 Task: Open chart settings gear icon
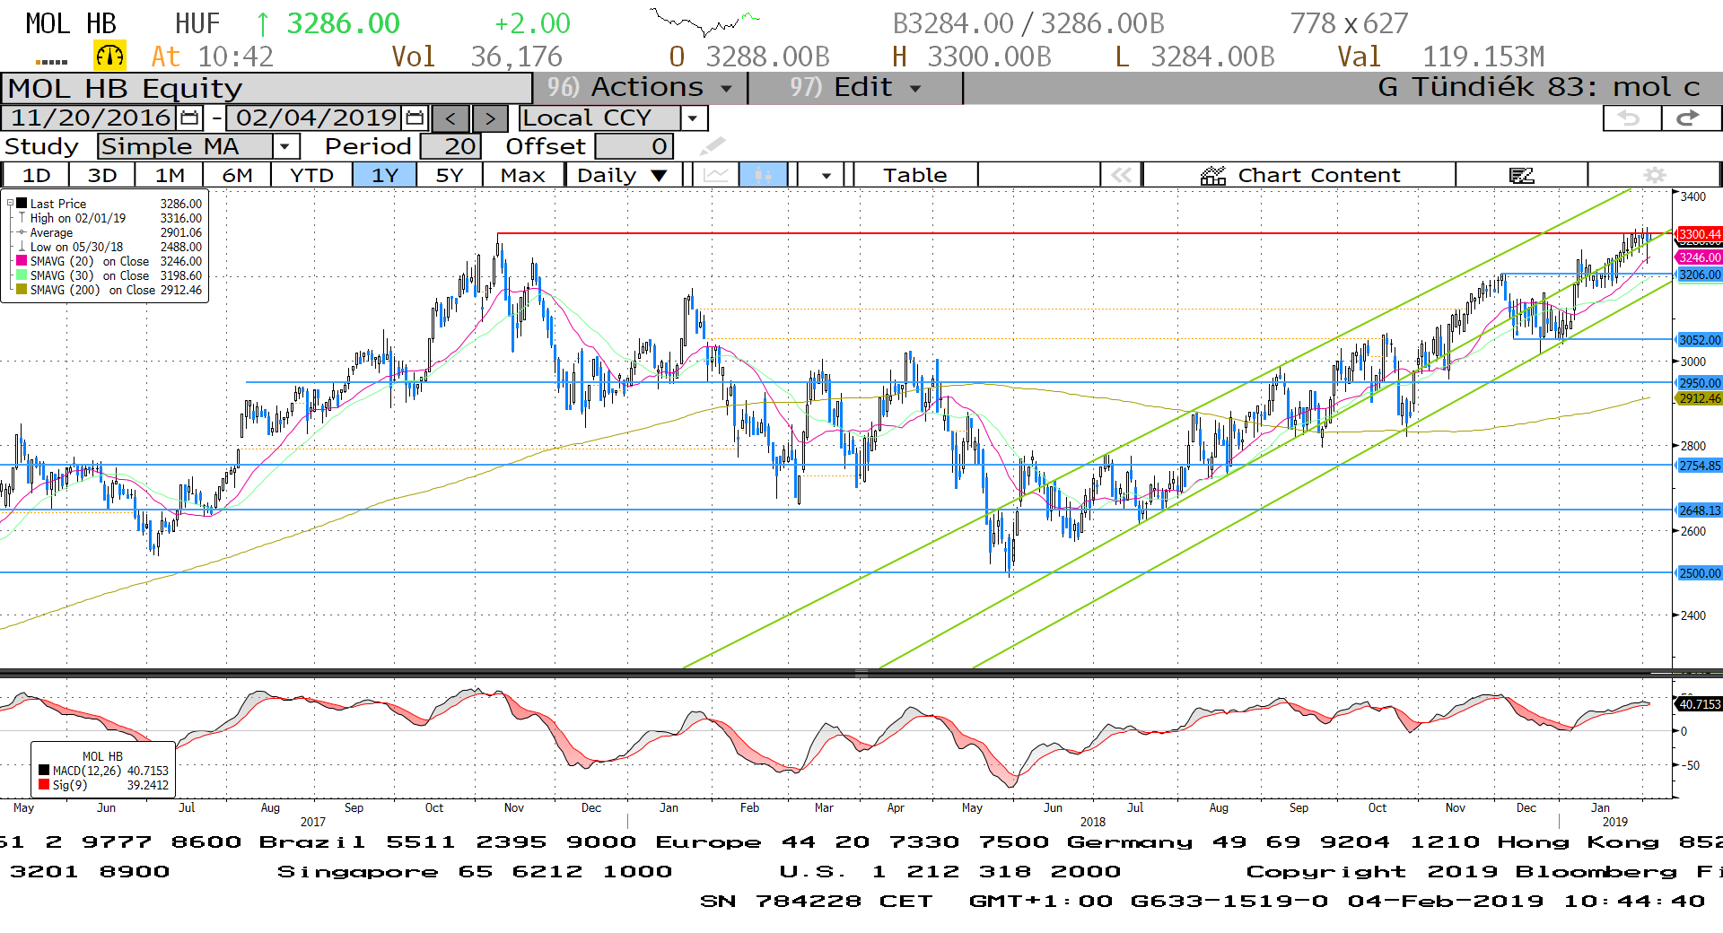[1654, 175]
